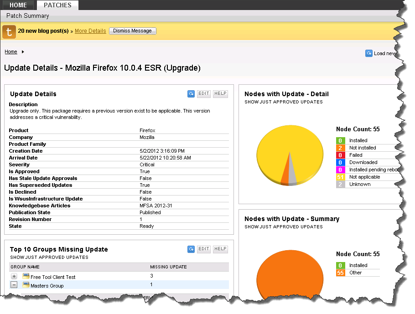Image resolution: width=415 pixels, height=314 pixels.
Task: Click 'Node Count: 55' in the Detail panel
Action: 358,129
